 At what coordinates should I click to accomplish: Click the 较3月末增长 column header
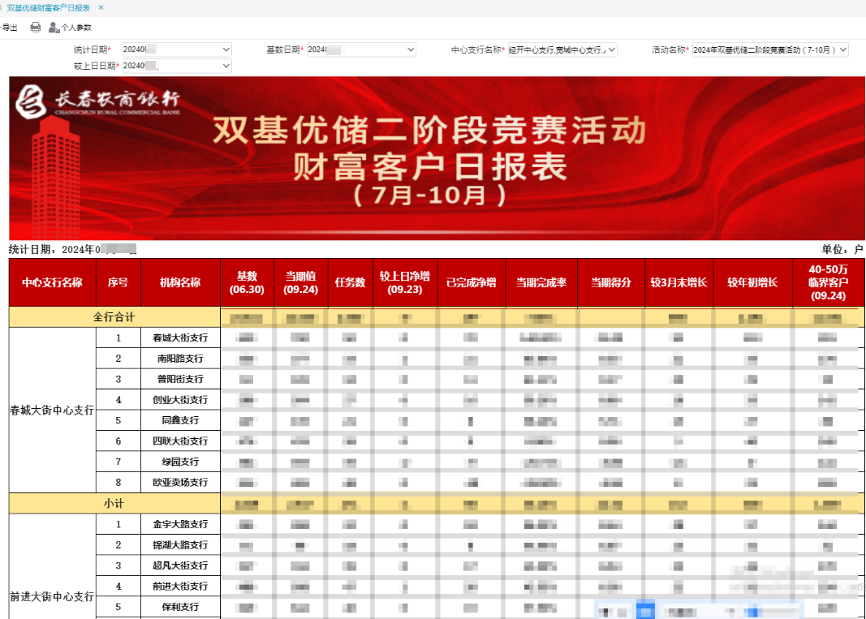click(x=679, y=282)
